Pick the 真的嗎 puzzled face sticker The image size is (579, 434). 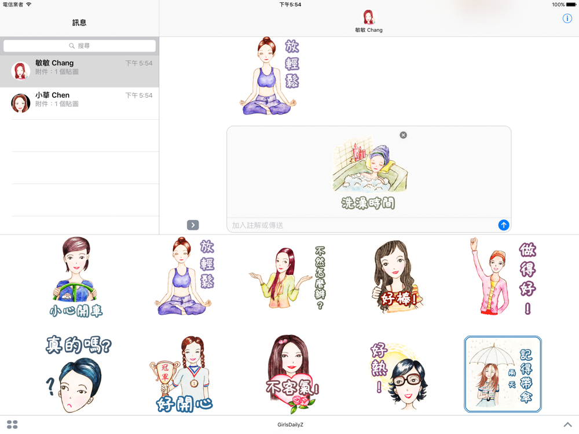pos(79,373)
